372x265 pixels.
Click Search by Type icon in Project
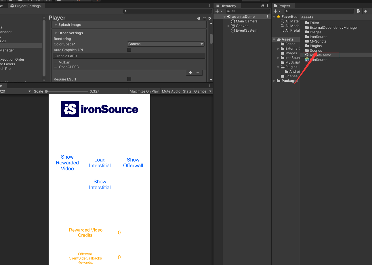pos(358,11)
